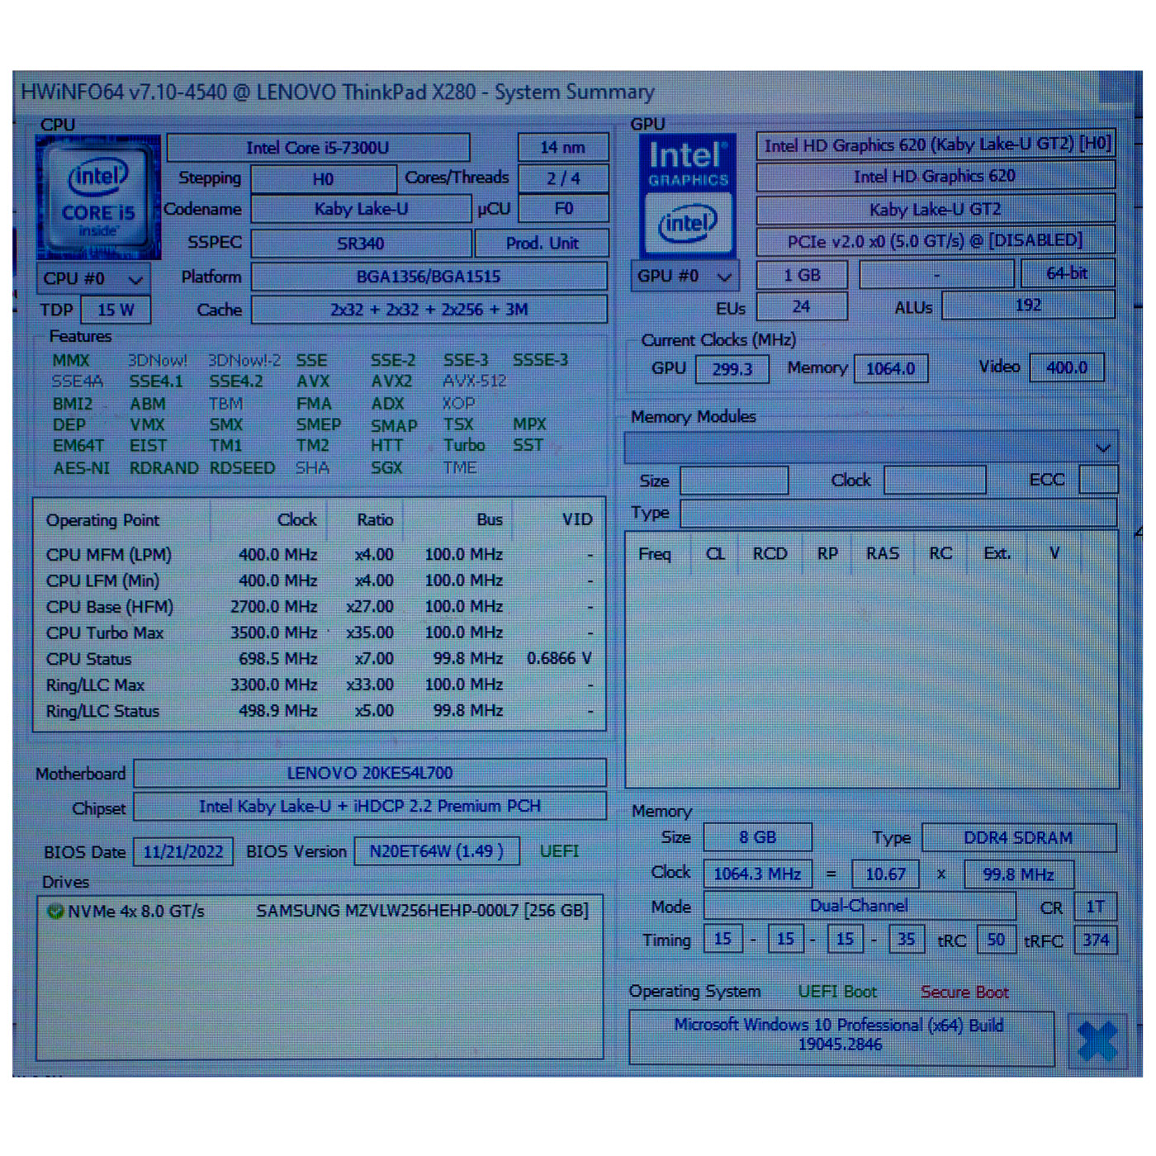Click the Memory Modules Size field
The width and height of the screenshot is (1156, 1156).
click(x=734, y=481)
